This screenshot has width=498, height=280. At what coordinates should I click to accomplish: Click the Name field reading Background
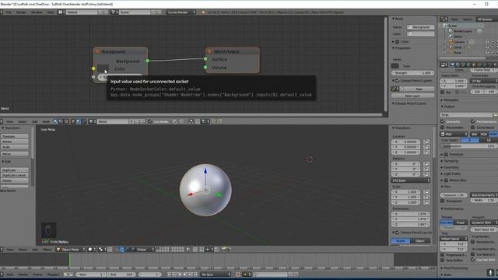point(420,27)
